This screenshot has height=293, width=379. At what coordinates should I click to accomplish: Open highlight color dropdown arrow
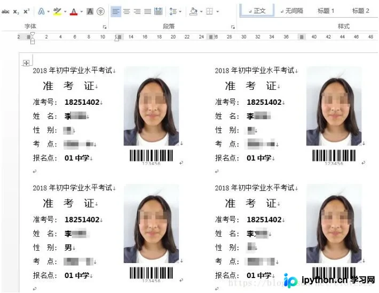point(65,11)
